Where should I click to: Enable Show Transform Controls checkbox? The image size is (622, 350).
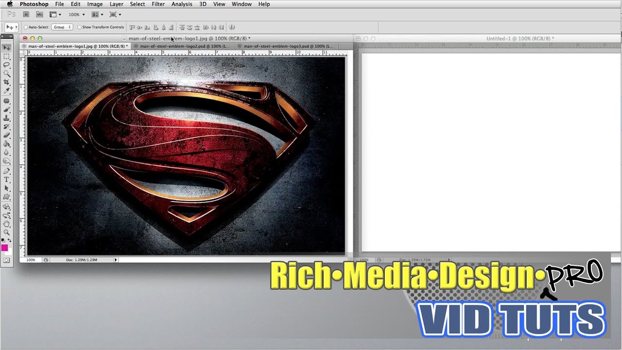[x=80, y=27]
